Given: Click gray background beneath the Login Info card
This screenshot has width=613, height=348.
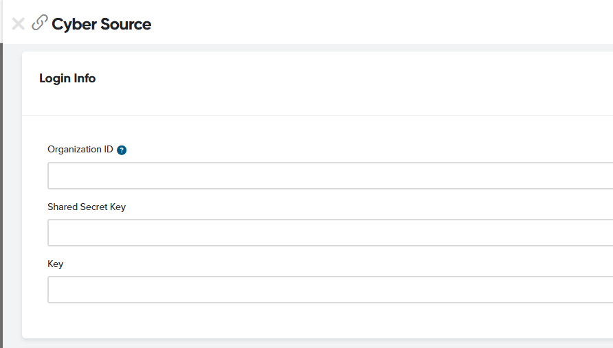Looking at the screenshot, I should pos(316,343).
